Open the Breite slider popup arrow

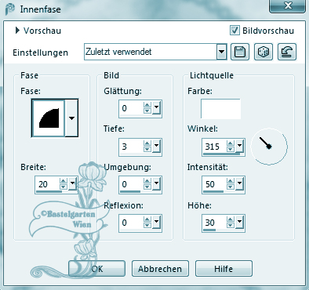point(72,184)
